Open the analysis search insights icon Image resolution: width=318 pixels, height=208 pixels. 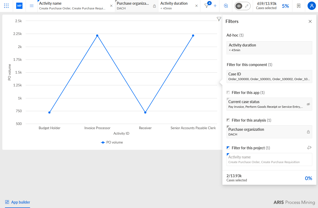(226, 6)
